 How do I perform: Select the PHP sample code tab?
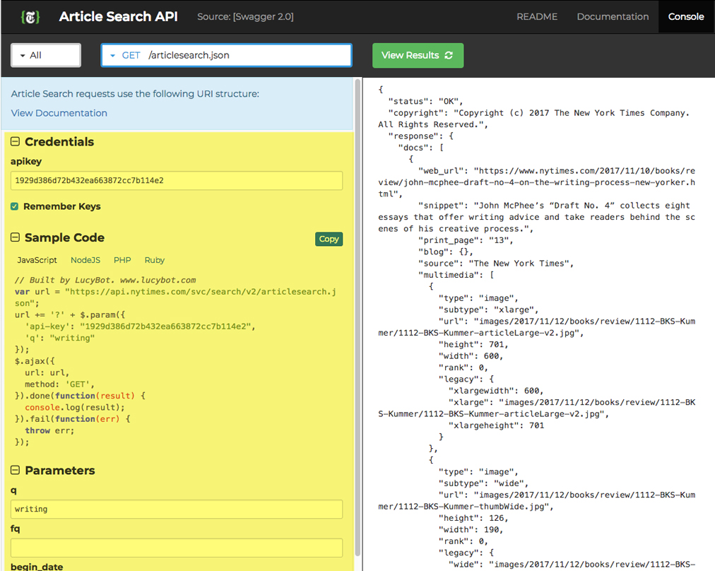pos(122,260)
